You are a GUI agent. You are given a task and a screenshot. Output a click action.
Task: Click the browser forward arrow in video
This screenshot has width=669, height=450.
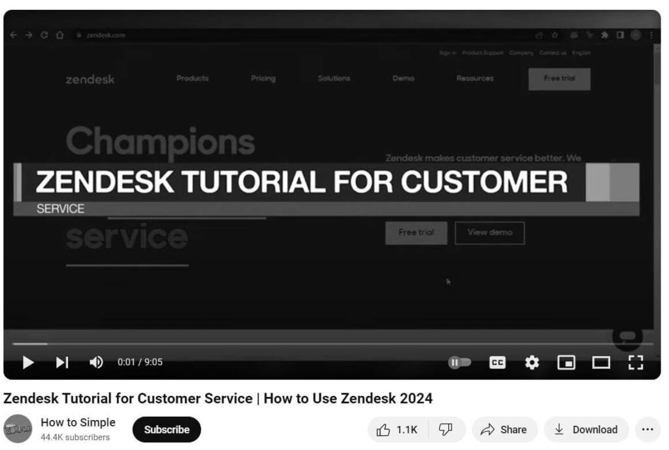[x=29, y=35]
